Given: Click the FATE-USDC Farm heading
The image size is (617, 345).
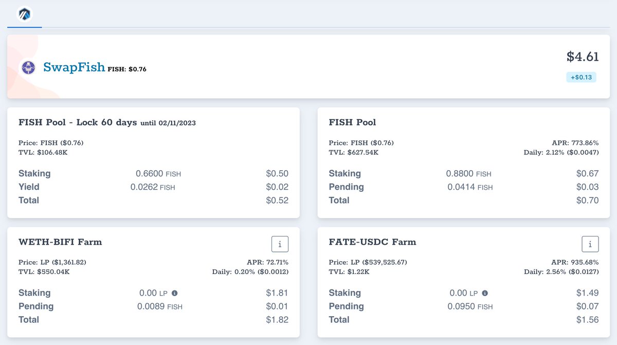Looking at the screenshot, I should point(373,242).
